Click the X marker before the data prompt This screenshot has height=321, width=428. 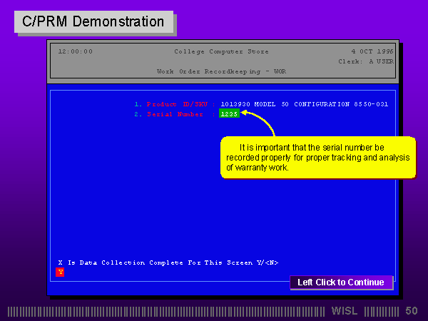pos(60,263)
